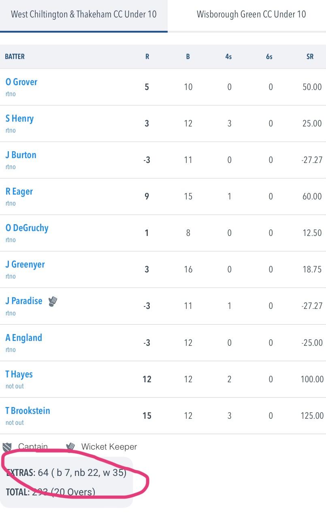Open J Paradise player profile
The width and height of the screenshot is (326, 527).
point(24,301)
